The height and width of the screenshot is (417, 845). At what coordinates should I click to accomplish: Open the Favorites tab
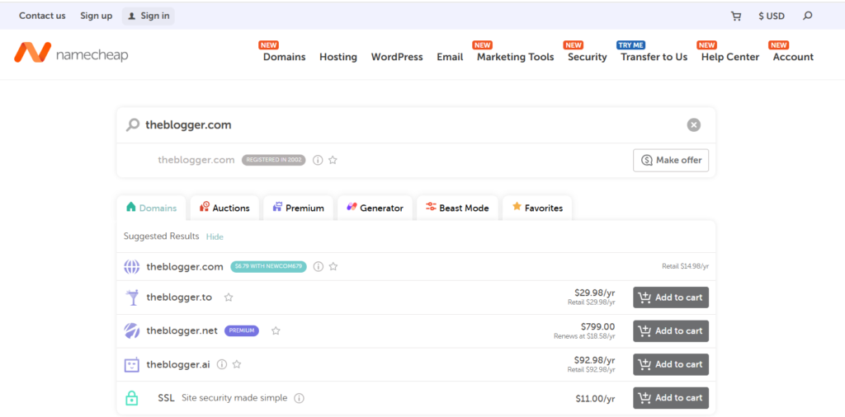537,208
